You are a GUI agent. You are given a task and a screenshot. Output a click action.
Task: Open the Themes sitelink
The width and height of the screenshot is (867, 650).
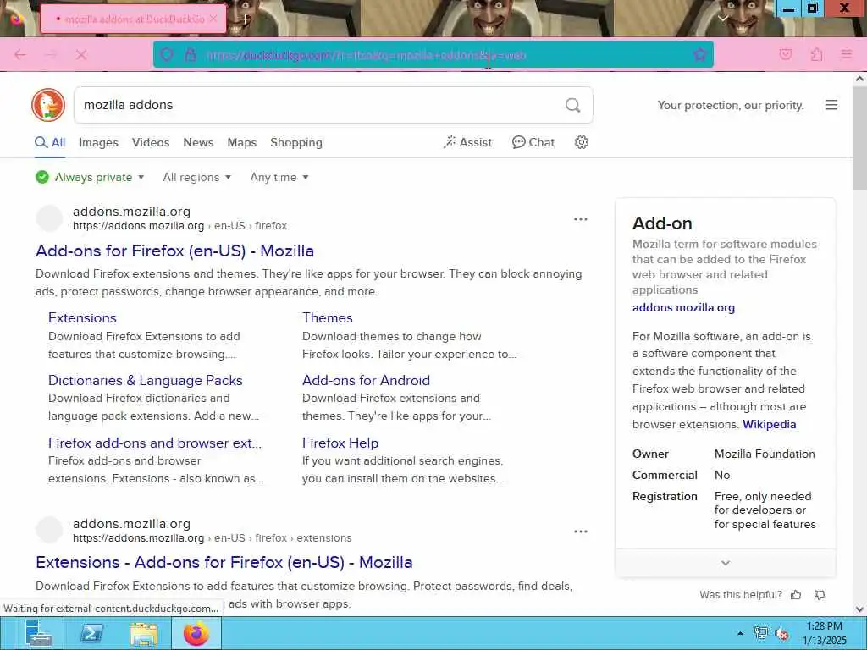point(328,318)
